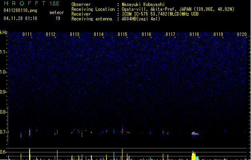Click the Observer label
This screenshot has width=251, height=160.
pyautogui.click(x=81, y=4)
